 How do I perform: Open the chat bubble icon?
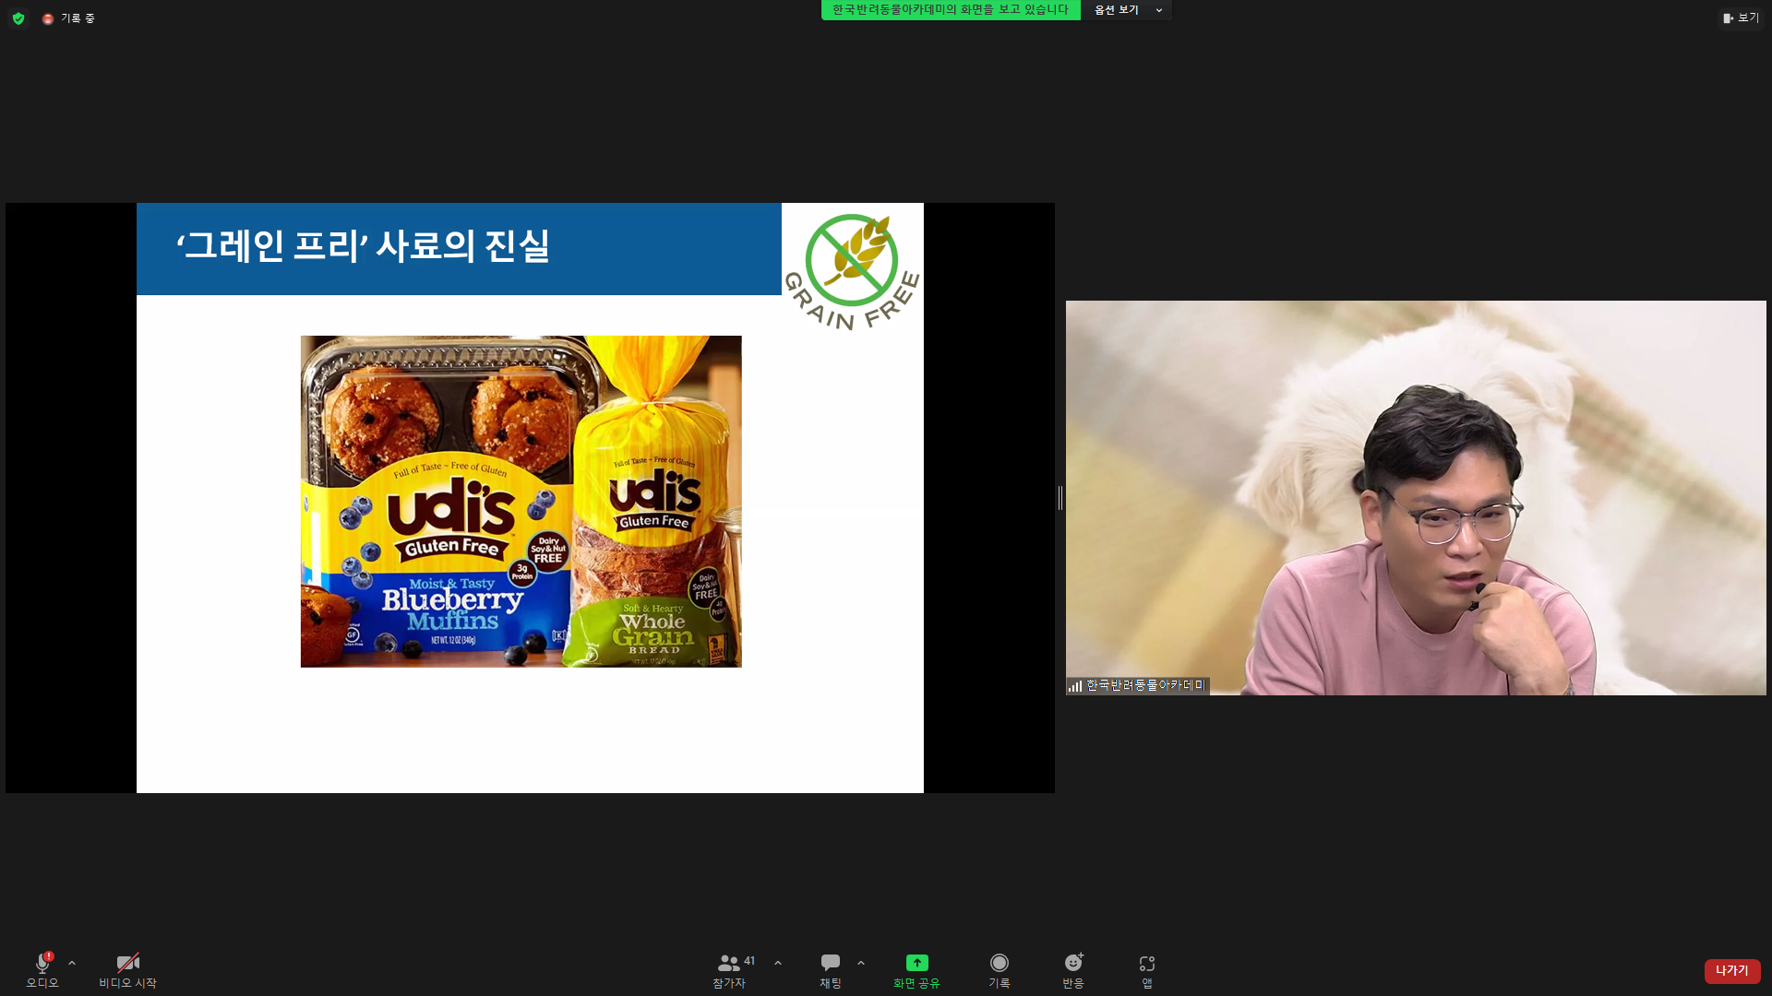pos(831,963)
